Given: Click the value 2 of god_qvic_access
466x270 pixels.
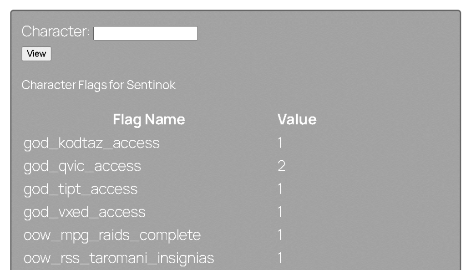Looking at the screenshot, I should (x=281, y=167).
